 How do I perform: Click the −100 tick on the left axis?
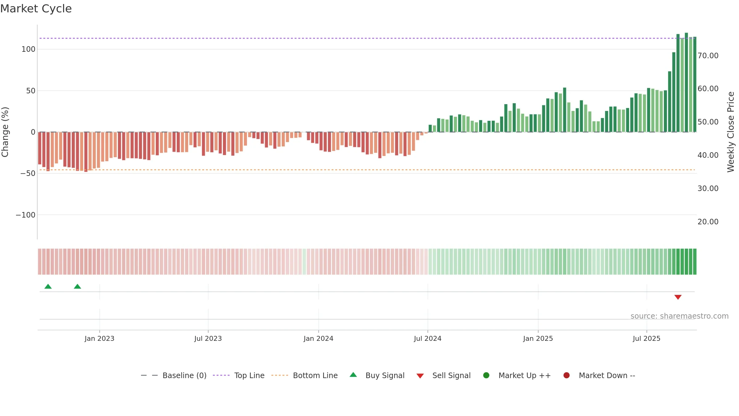26,215
